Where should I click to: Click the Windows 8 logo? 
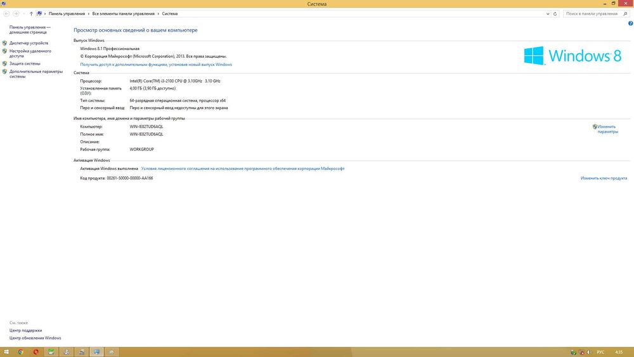[573, 55]
